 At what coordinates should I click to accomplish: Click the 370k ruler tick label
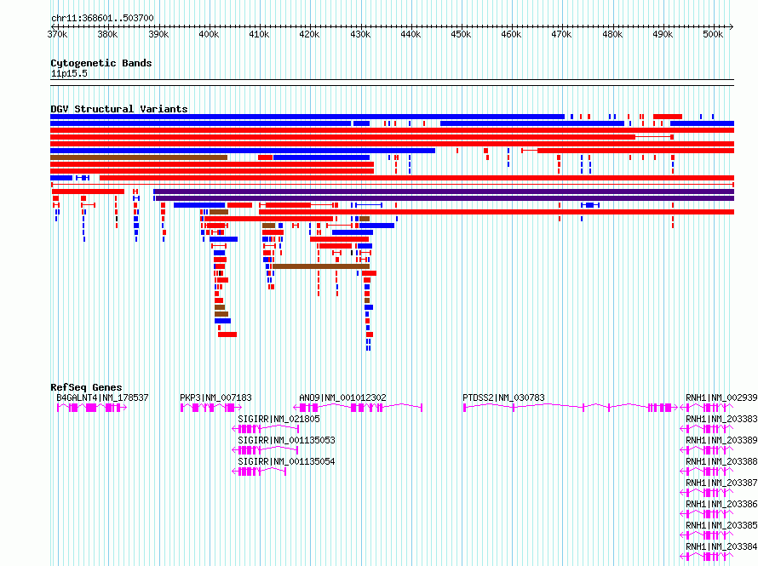(x=57, y=34)
